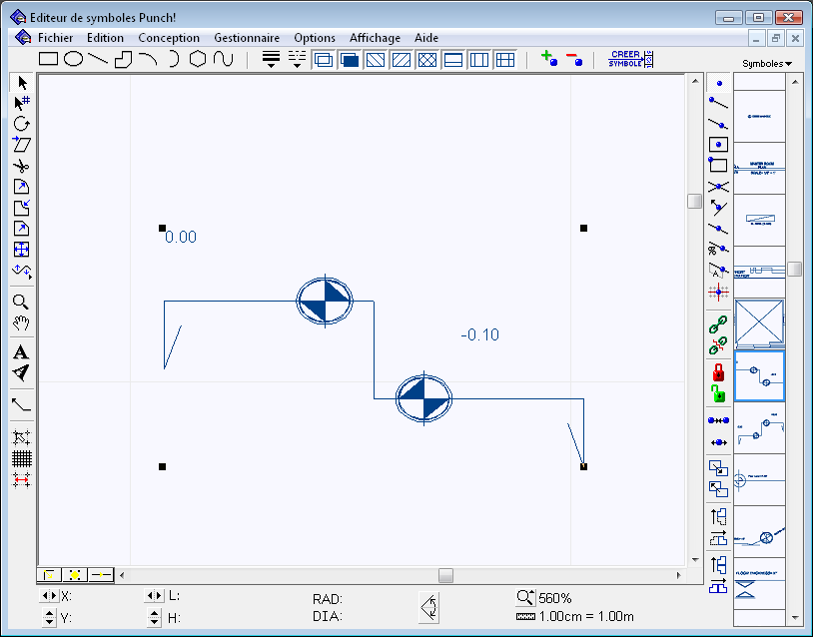The image size is (813, 637).
Task: Open the Affichage menu
Action: pyautogui.click(x=375, y=38)
